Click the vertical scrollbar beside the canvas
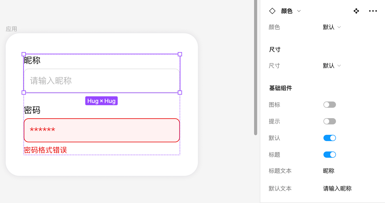The height and width of the screenshot is (203, 385). [256, 68]
